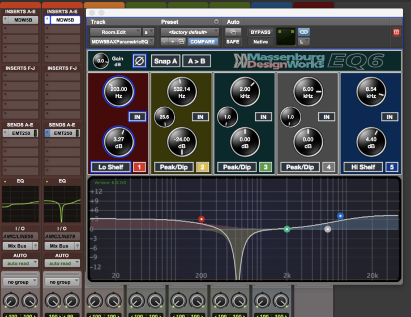Click the Hi Shelf button

363,167
